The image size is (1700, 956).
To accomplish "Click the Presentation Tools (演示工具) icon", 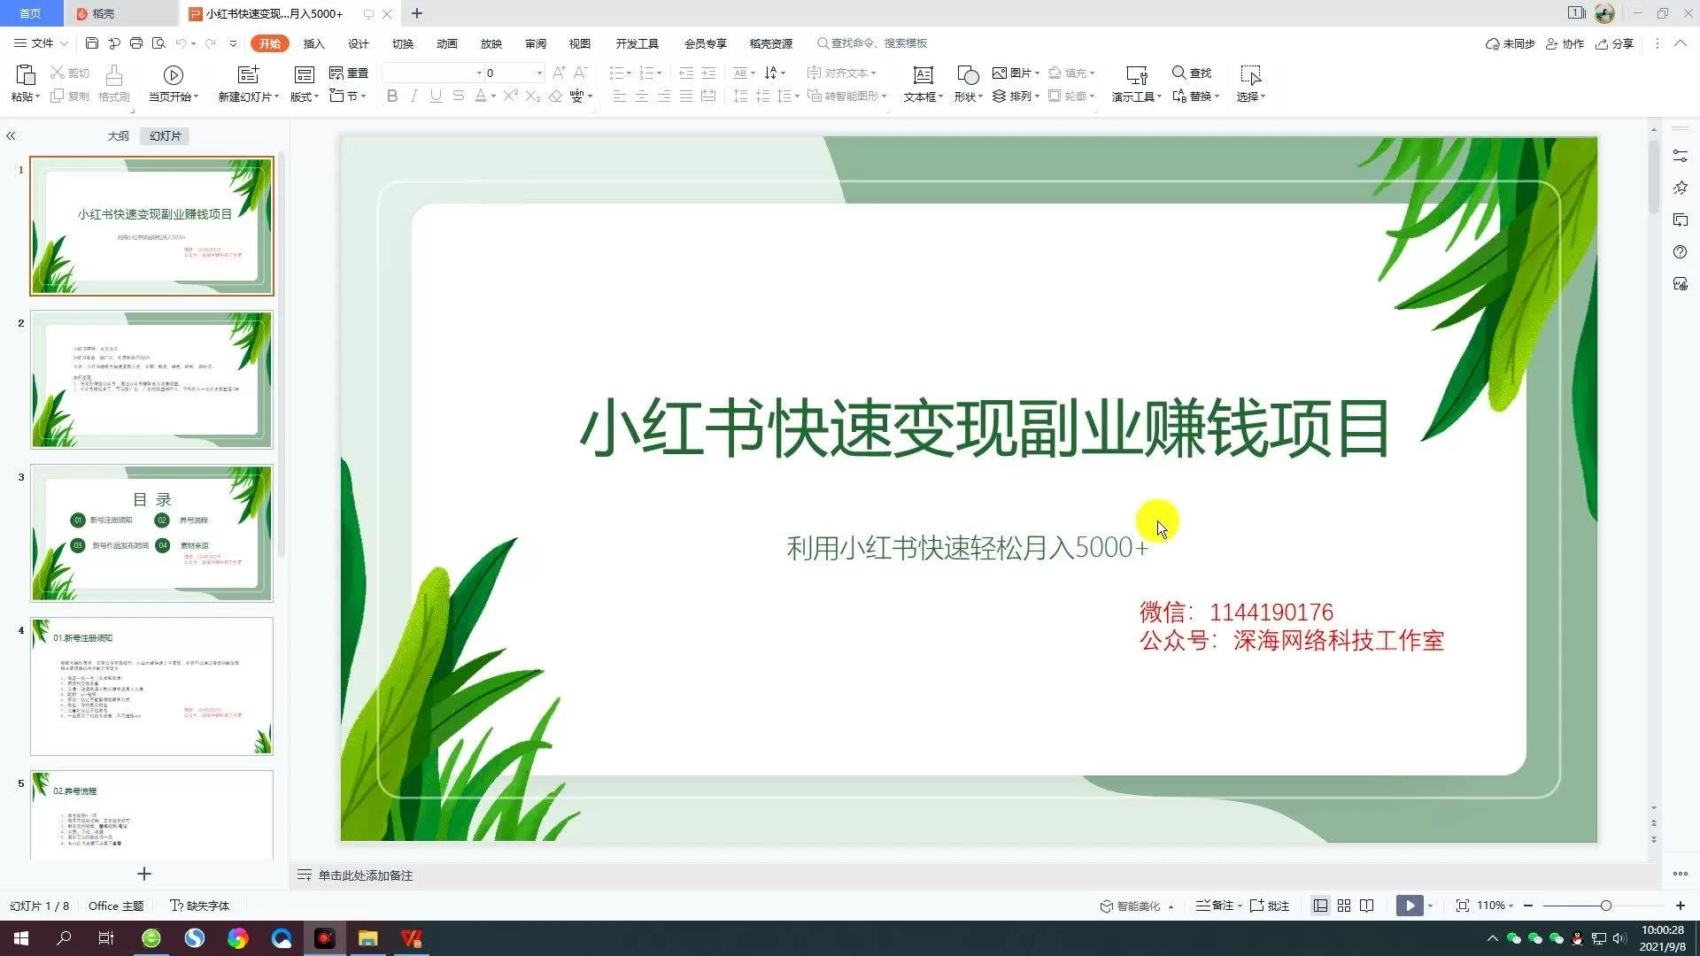I will coord(1136,75).
